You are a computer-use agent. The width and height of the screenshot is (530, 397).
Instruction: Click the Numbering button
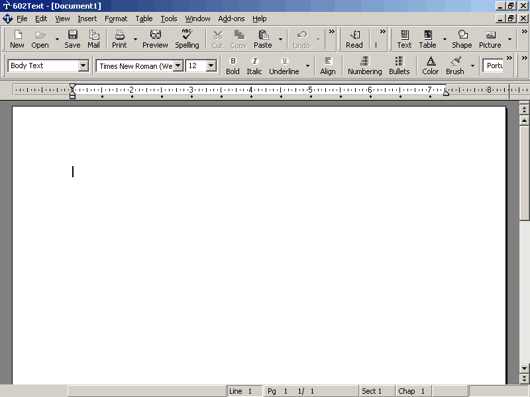pos(365,66)
